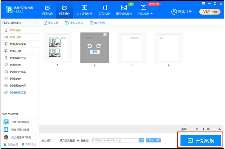Viewport: 225px width, 149px height.
Task: Choose 原文件夹目录 as output directory
Action: [57, 140]
